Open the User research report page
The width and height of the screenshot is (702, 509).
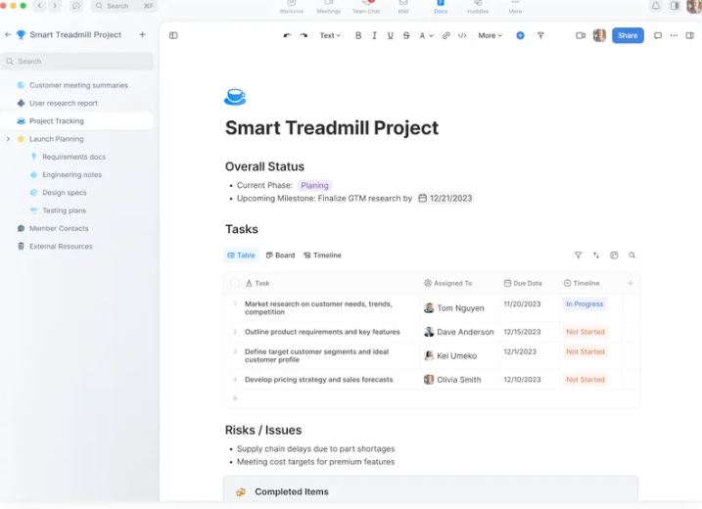(x=63, y=103)
